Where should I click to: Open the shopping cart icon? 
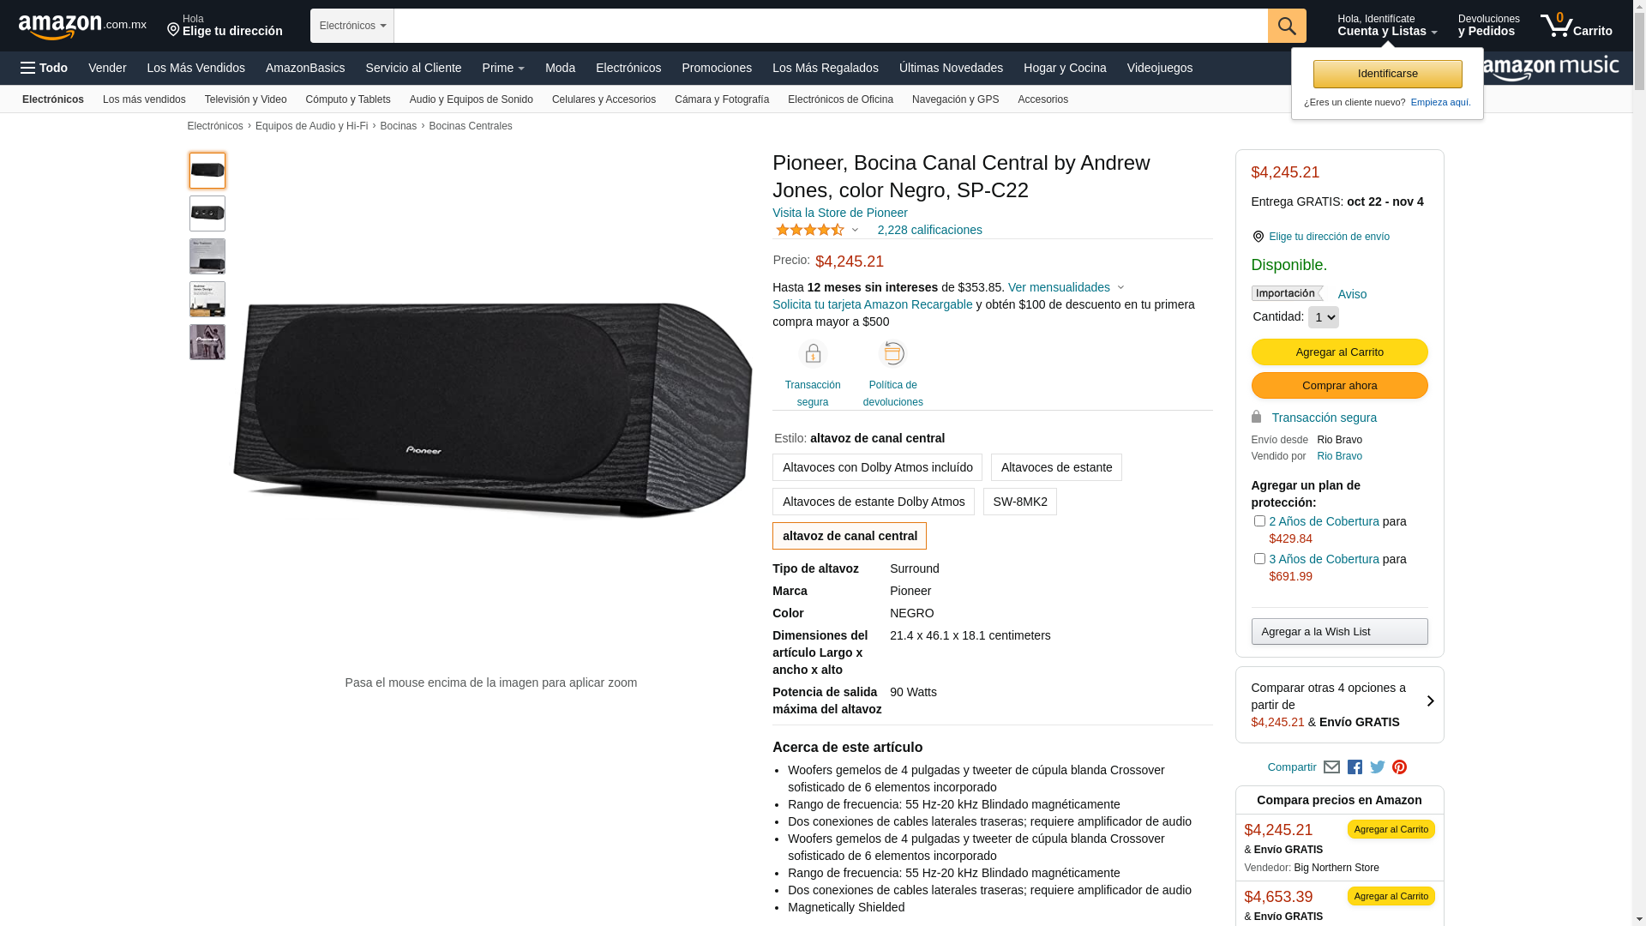pyautogui.click(x=1576, y=25)
